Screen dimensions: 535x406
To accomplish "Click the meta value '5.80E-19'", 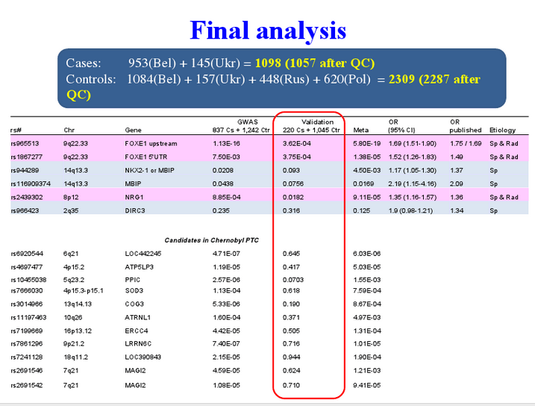I will (367, 143).
